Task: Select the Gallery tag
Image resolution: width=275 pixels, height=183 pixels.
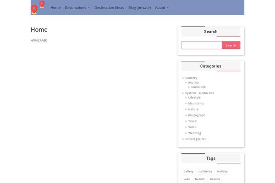Action: (x=188, y=172)
